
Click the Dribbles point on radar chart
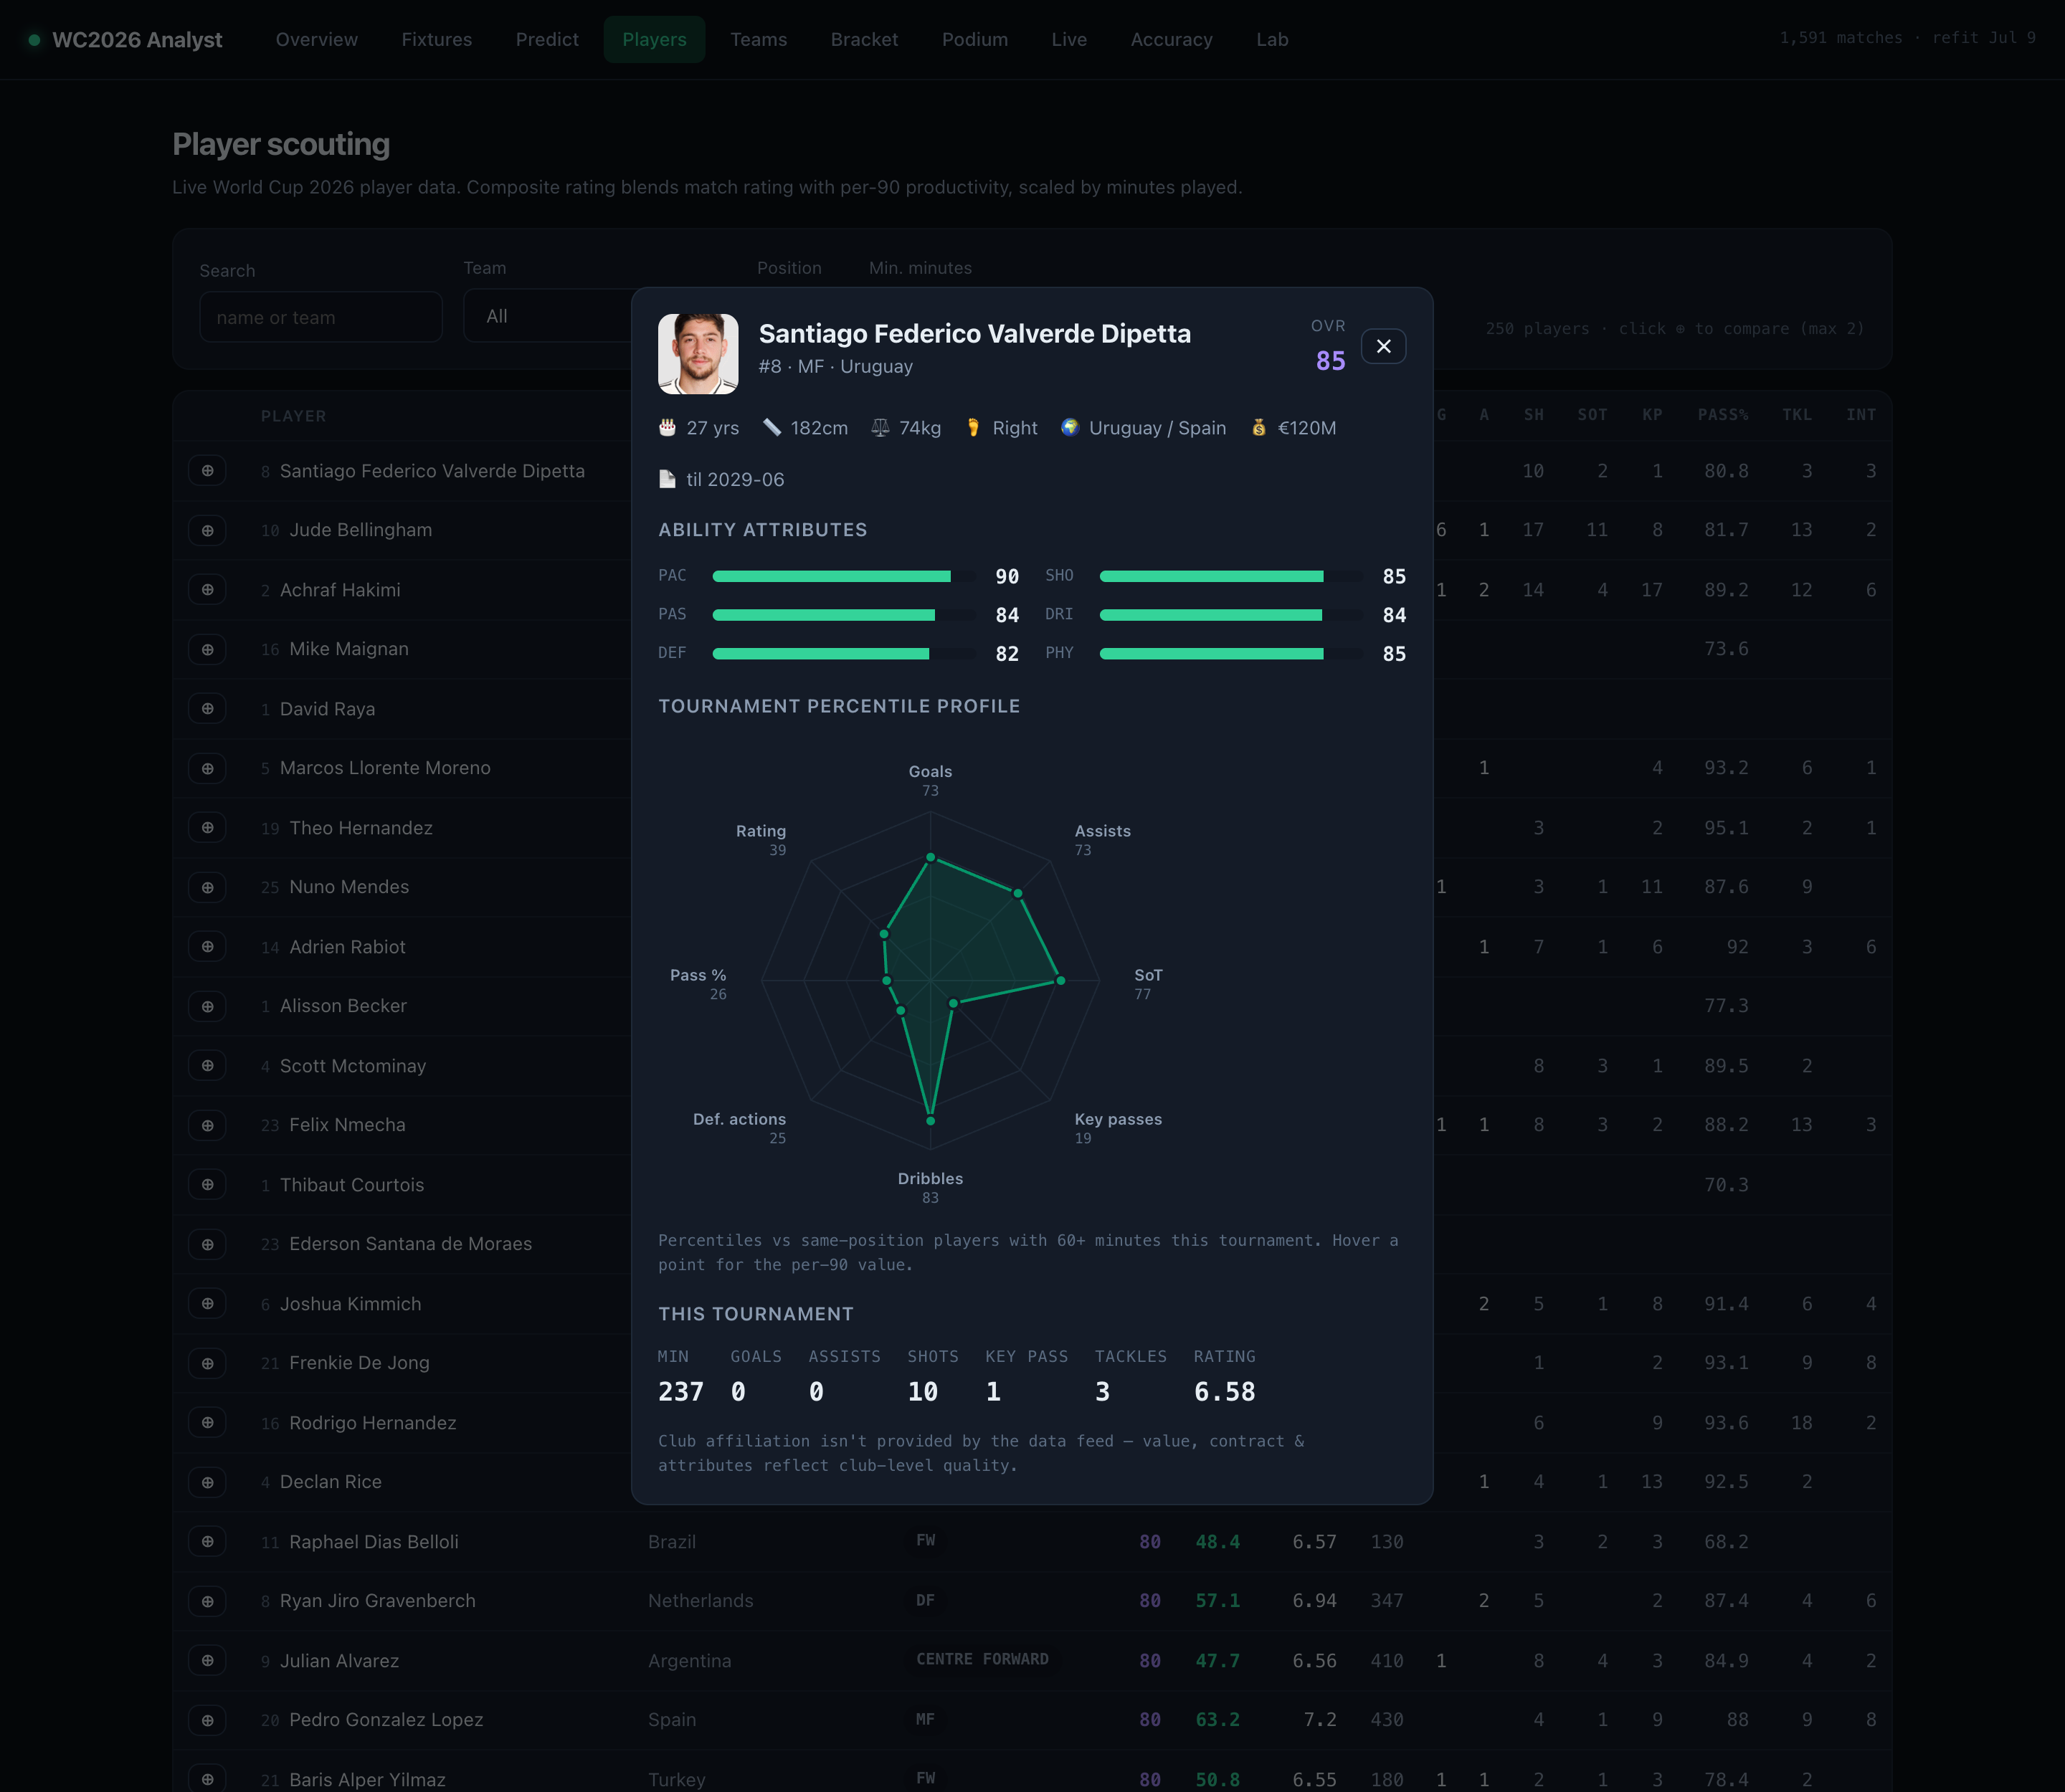(931, 1121)
